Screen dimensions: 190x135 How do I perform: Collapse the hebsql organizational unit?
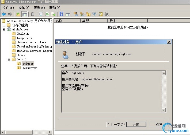click(9, 59)
